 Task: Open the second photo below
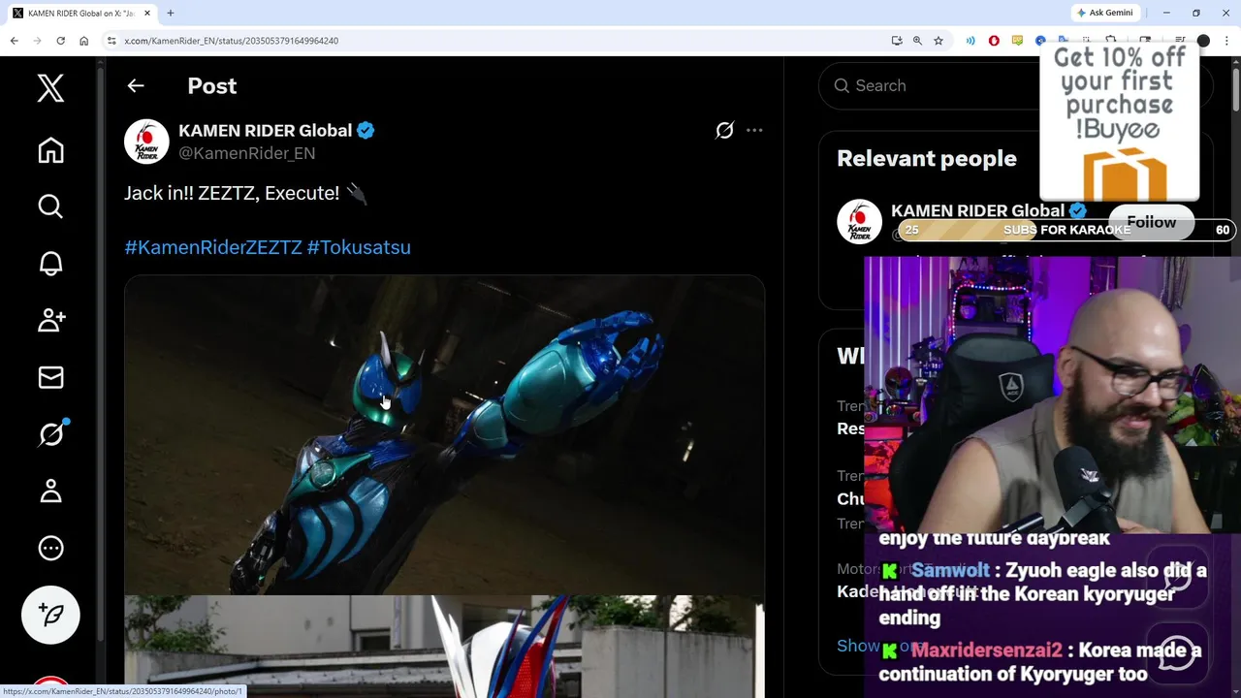444,647
